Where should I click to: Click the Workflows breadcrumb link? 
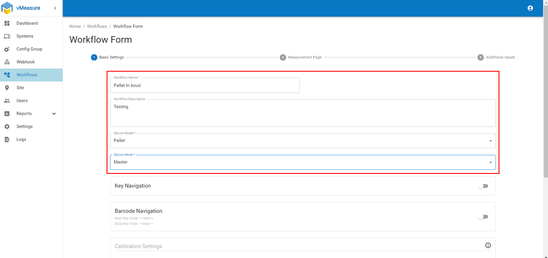97,26
